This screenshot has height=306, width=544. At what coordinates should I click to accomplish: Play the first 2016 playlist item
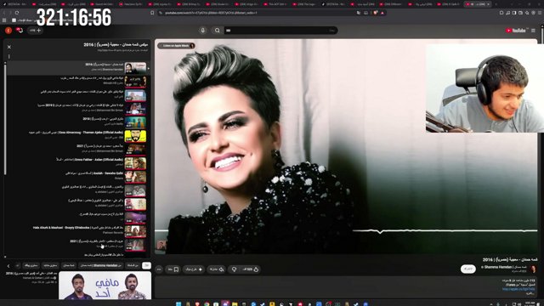pyautogui.click(x=77, y=68)
